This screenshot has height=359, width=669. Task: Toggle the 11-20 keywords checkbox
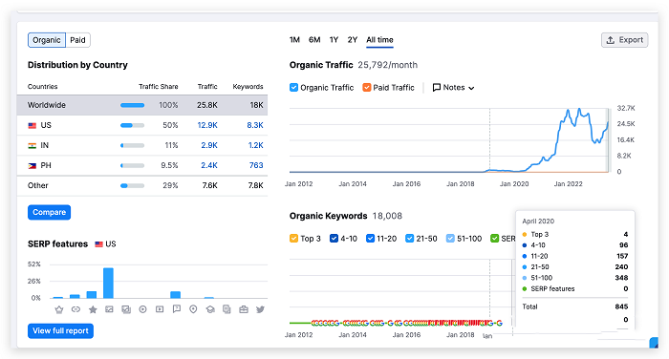tap(370, 239)
